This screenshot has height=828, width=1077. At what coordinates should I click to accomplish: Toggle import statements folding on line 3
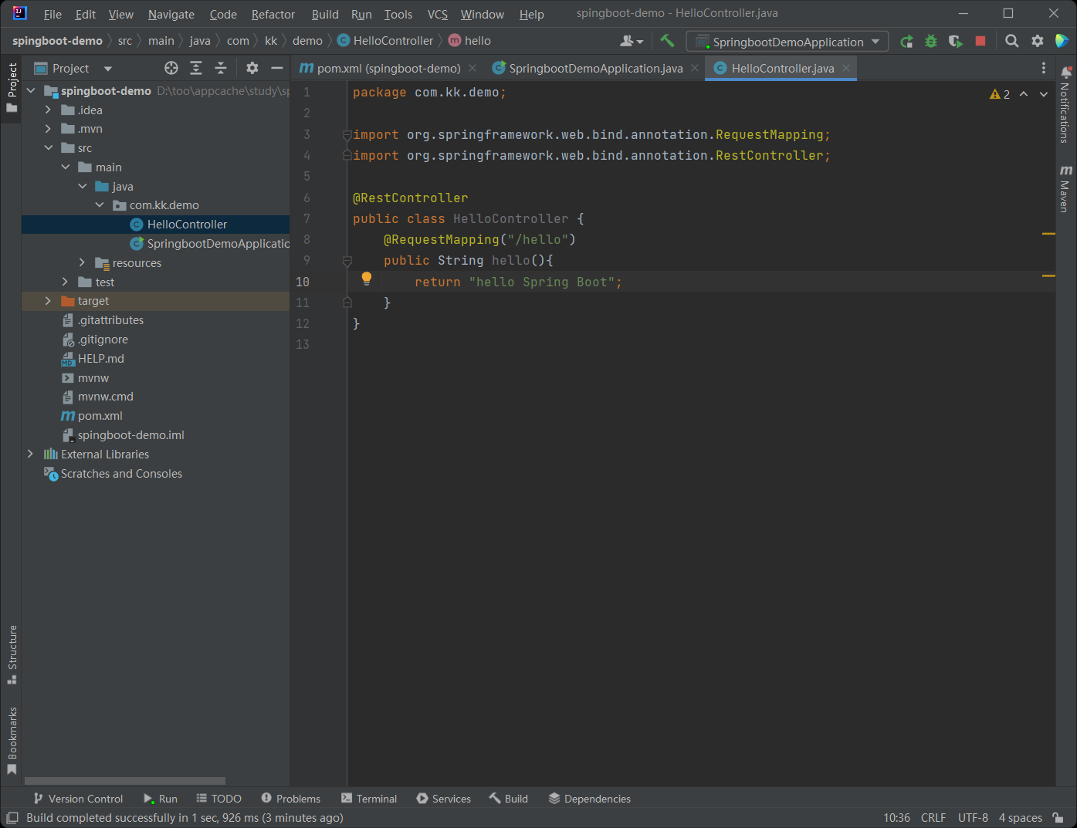[347, 135]
